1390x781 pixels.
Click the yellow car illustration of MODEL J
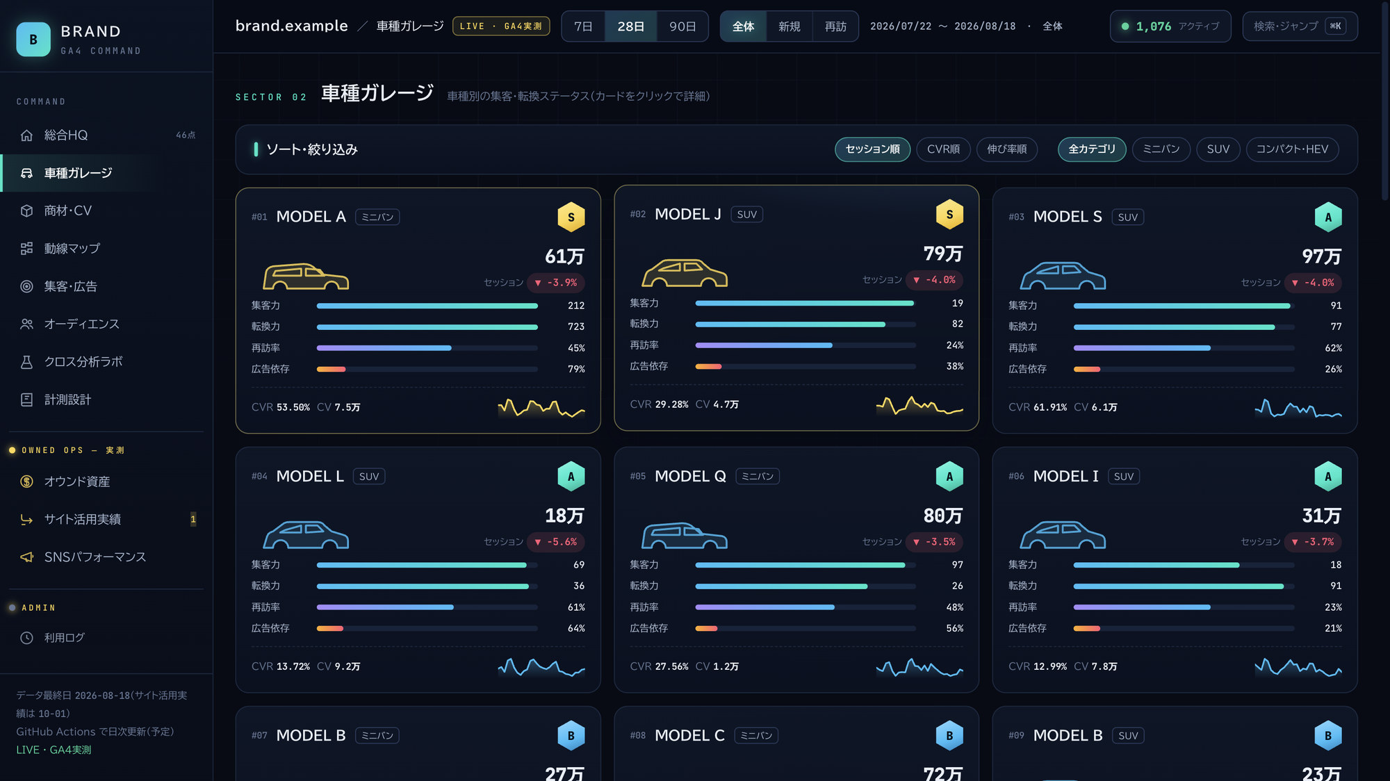point(685,273)
